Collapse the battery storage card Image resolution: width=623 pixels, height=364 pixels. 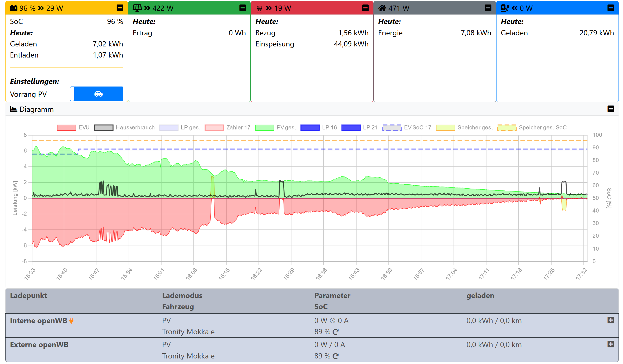click(x=120, y=8)
